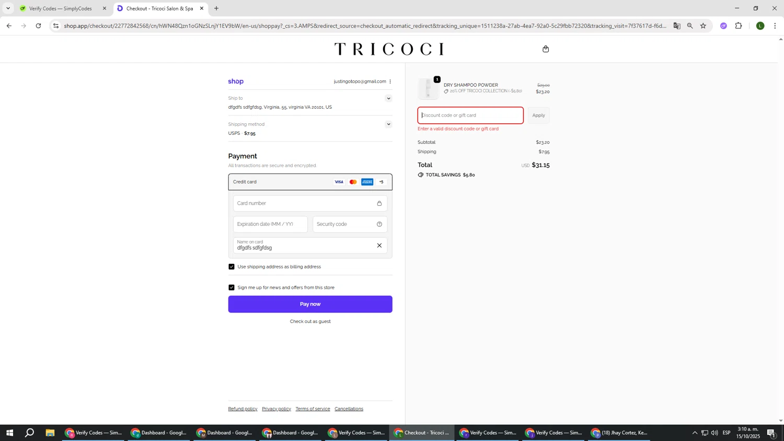The height and width of the screenshot is (441, 784).
Task: Click the Apply discount button
Action: coord(538,115)
